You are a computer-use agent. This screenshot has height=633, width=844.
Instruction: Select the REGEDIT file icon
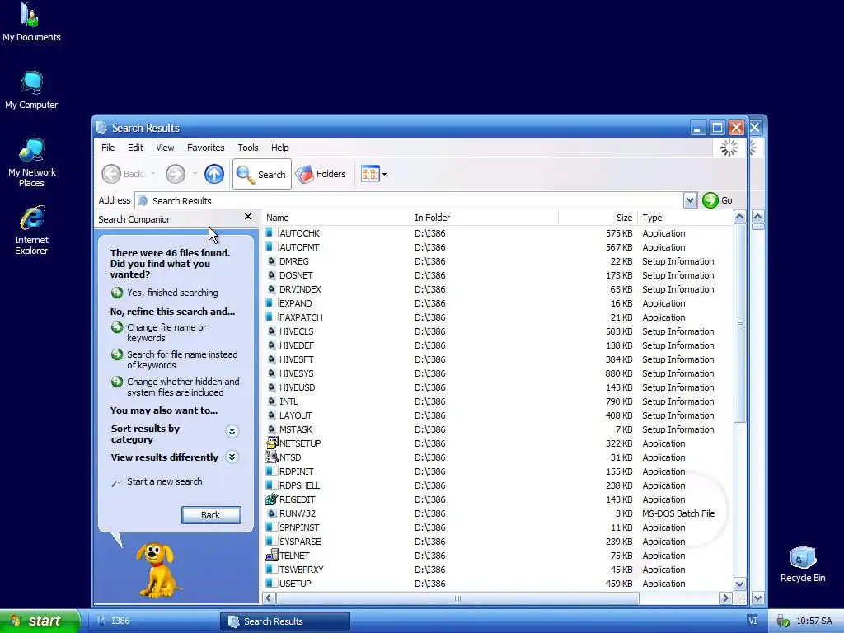click(272, 499)
